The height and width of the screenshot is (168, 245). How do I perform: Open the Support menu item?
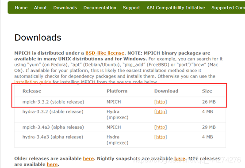click(x=131, y=7)
